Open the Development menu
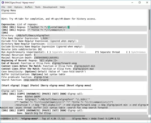 pos(50,7)
